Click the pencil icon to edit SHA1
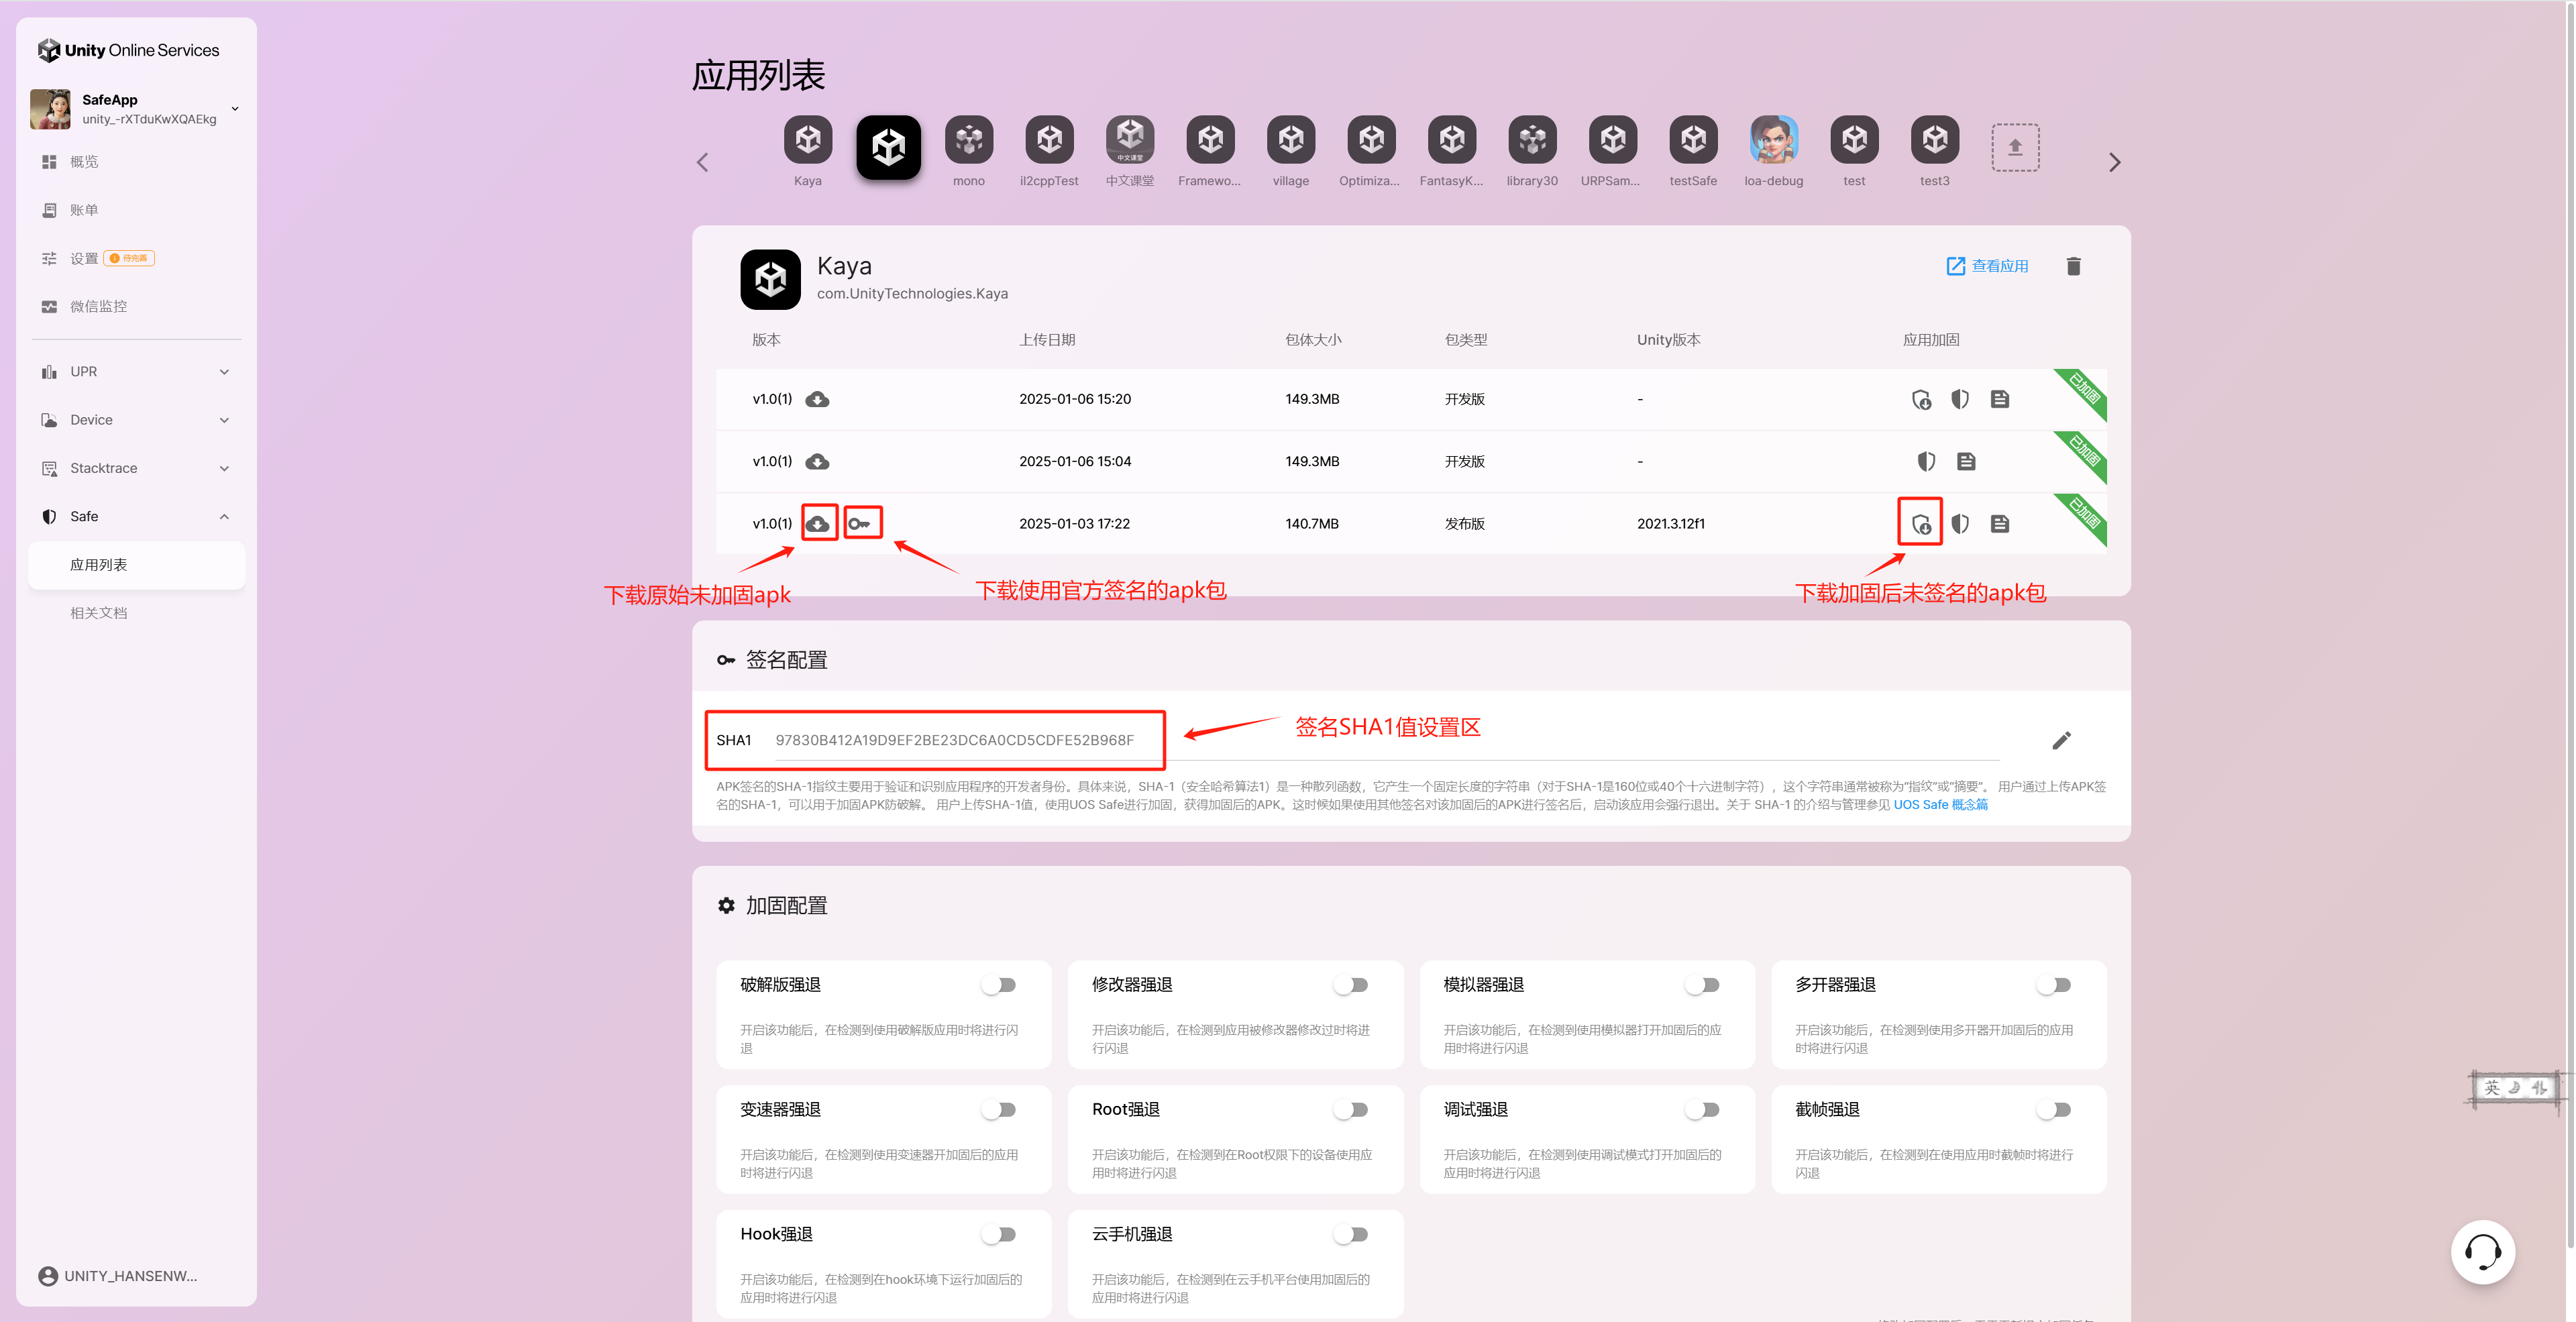 2061,740
